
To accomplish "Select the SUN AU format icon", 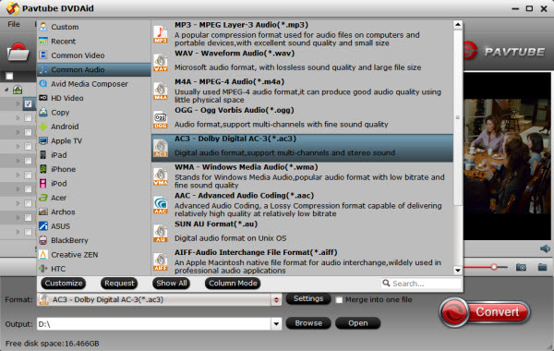I will (x=161, y=233).
